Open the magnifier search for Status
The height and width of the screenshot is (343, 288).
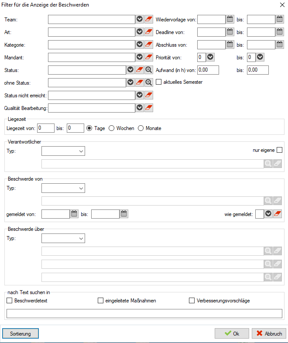click(149, 70)
